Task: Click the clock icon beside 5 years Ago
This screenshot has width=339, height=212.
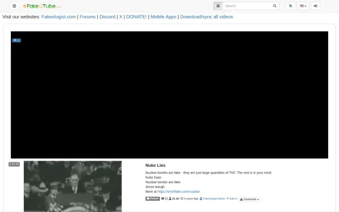Action: (x=182, y=198)
